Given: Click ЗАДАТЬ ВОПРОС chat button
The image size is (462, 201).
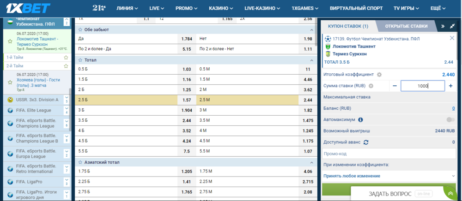Looking at the screenshot, I should click(x=390, y=194).
